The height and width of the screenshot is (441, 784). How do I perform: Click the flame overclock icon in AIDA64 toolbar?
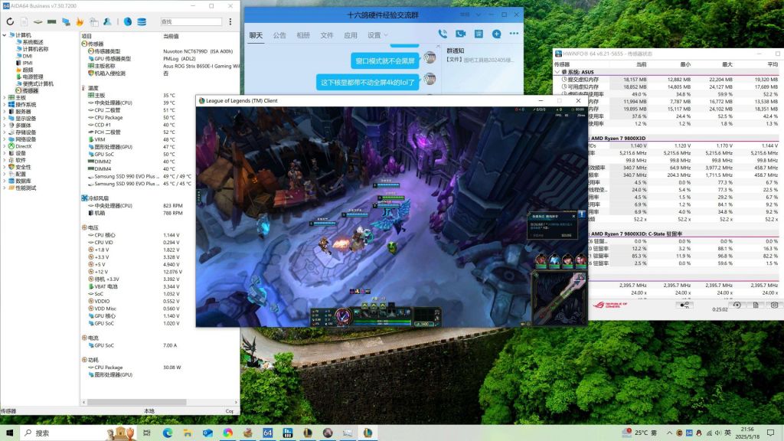pos(79,21)
